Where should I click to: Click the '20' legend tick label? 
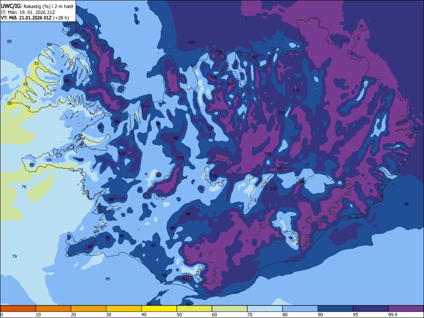pyautogui.click(x=73, y=315)
